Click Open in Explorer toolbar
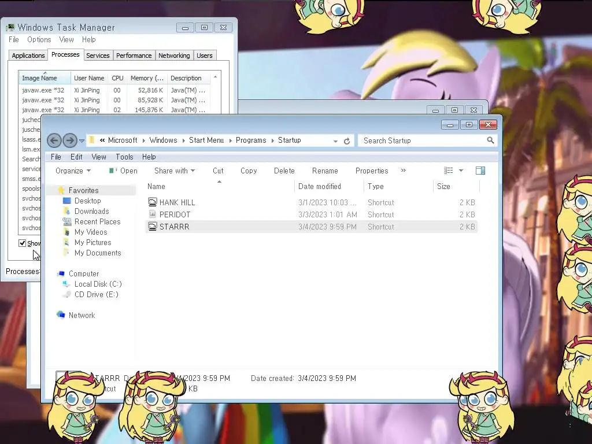Image resolution: width=592 pixels, height=444 pixels. 123,171
